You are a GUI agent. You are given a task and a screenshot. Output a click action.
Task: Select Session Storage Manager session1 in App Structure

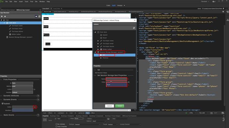click(x=21, y=37)
